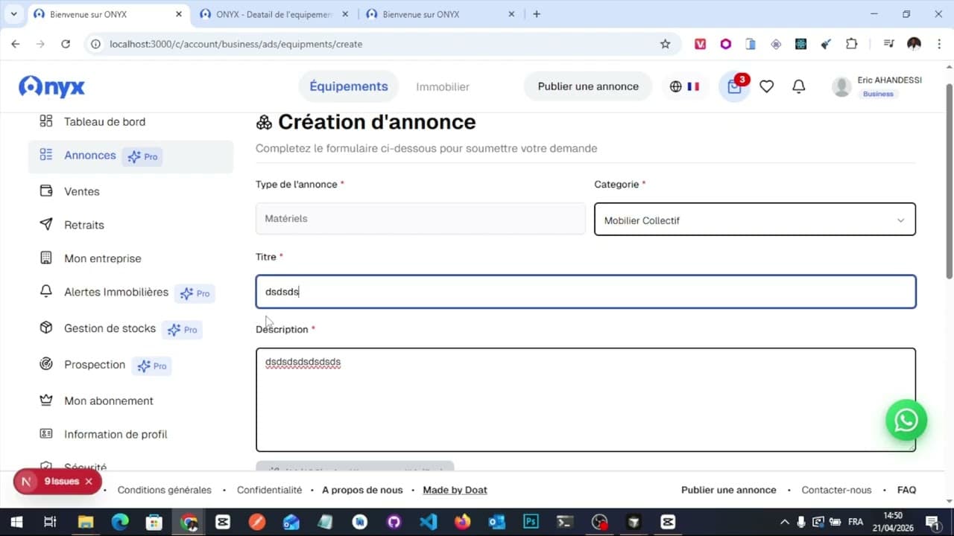Open Retraits in sidebar
Image resolution: width=954 pixels, height=536 pixels.
(x=130, y=225)
